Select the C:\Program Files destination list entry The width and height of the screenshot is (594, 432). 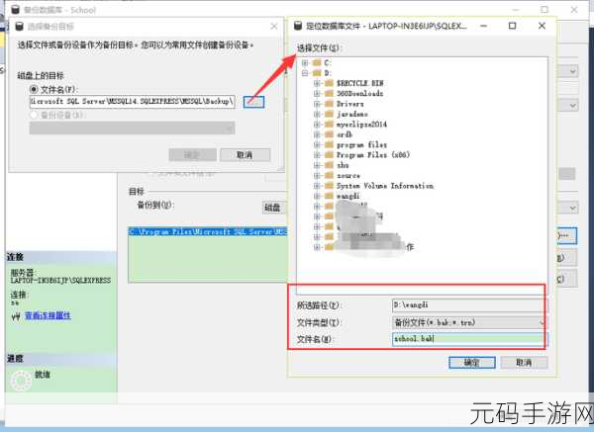pos(208,231)
